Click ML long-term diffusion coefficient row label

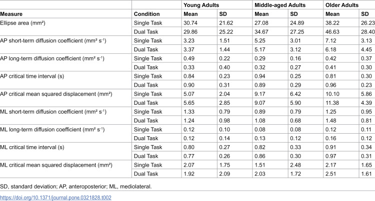52,130
